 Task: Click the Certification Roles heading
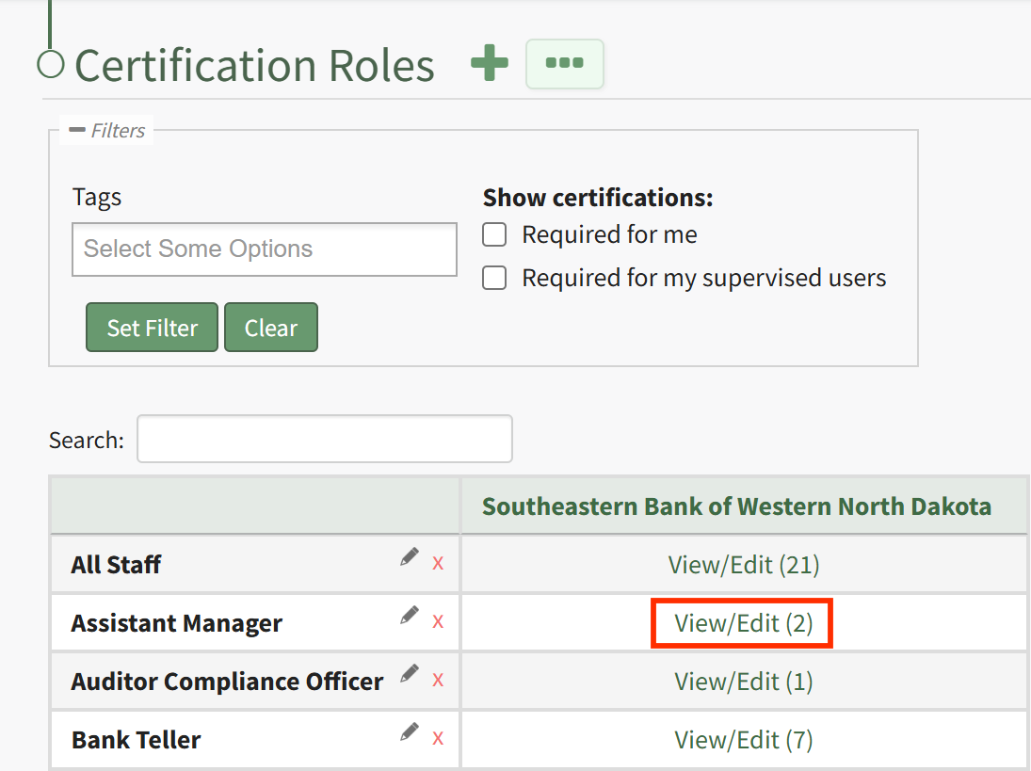pyautogui.click(x=254, y=65)
